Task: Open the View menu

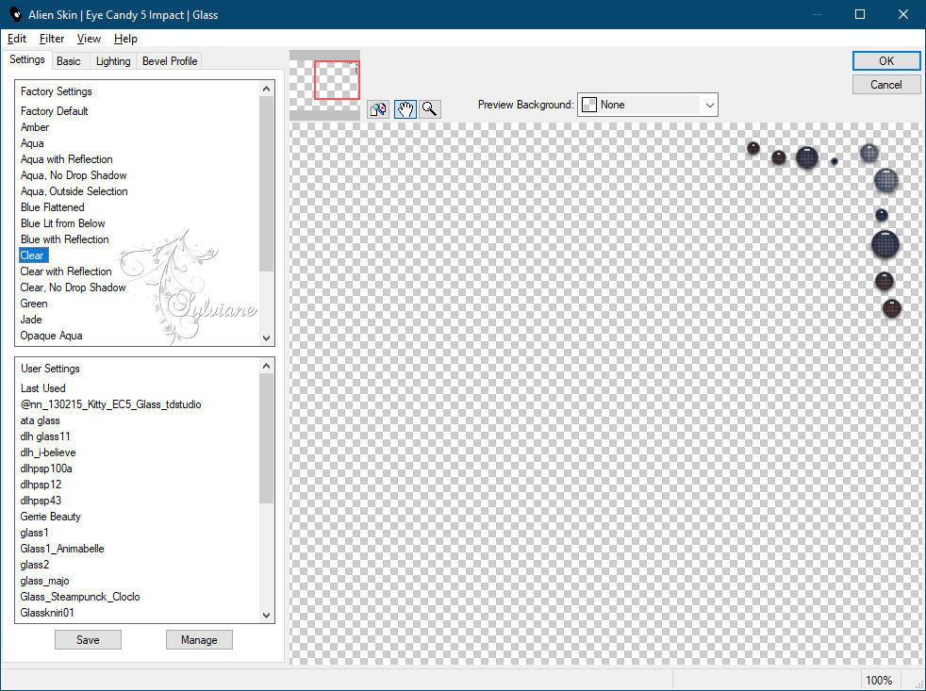Action: (89, 39)
